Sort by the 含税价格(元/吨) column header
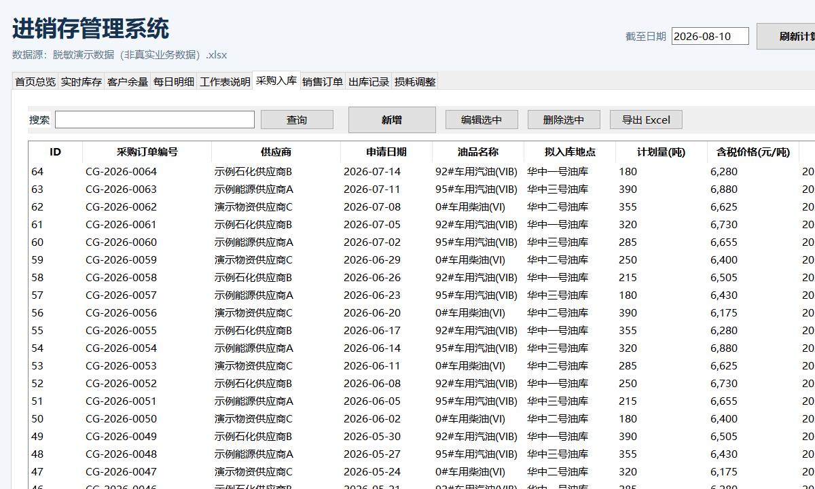Viewport: 815px width, 489px height. click(x=753, y=151)
